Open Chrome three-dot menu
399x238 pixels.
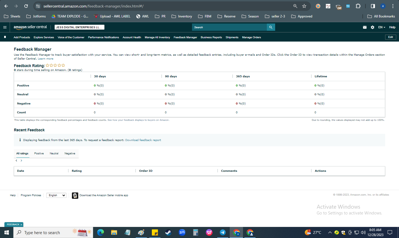coord(393,6)
